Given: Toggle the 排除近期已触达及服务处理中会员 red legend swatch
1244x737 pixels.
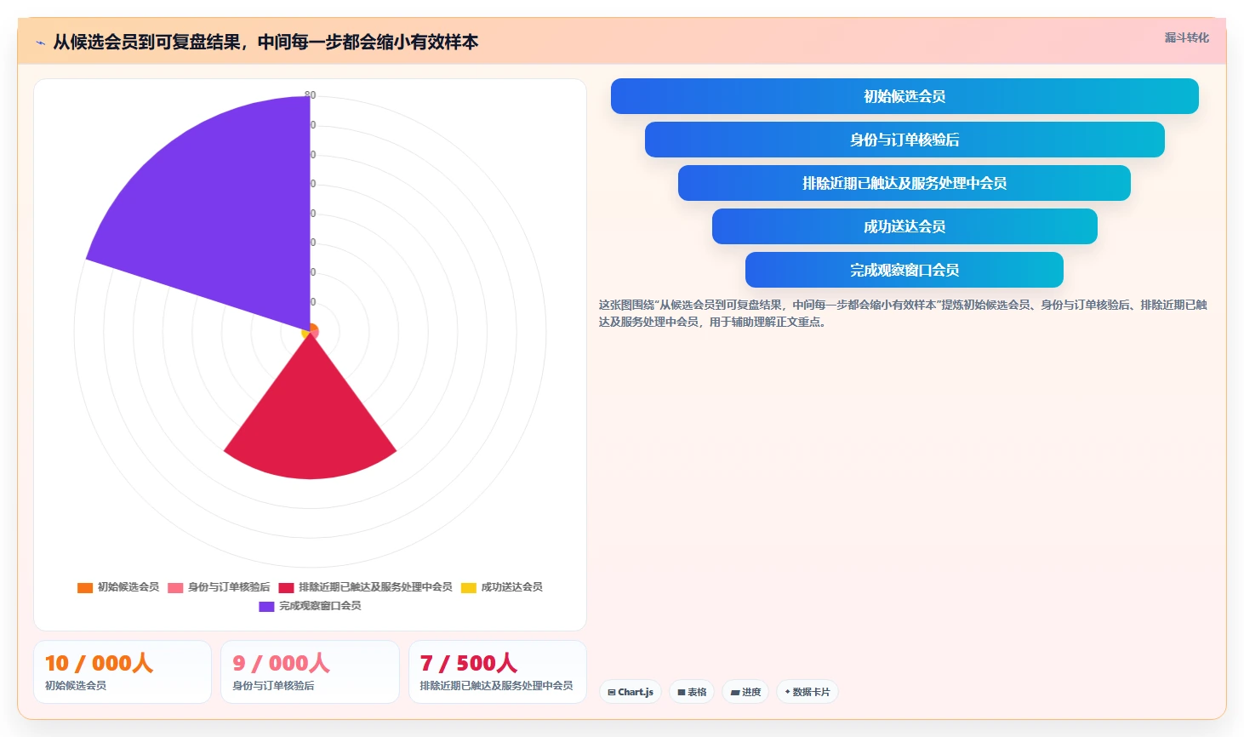Looking at the screenshot, I should [x=286, y=587].
